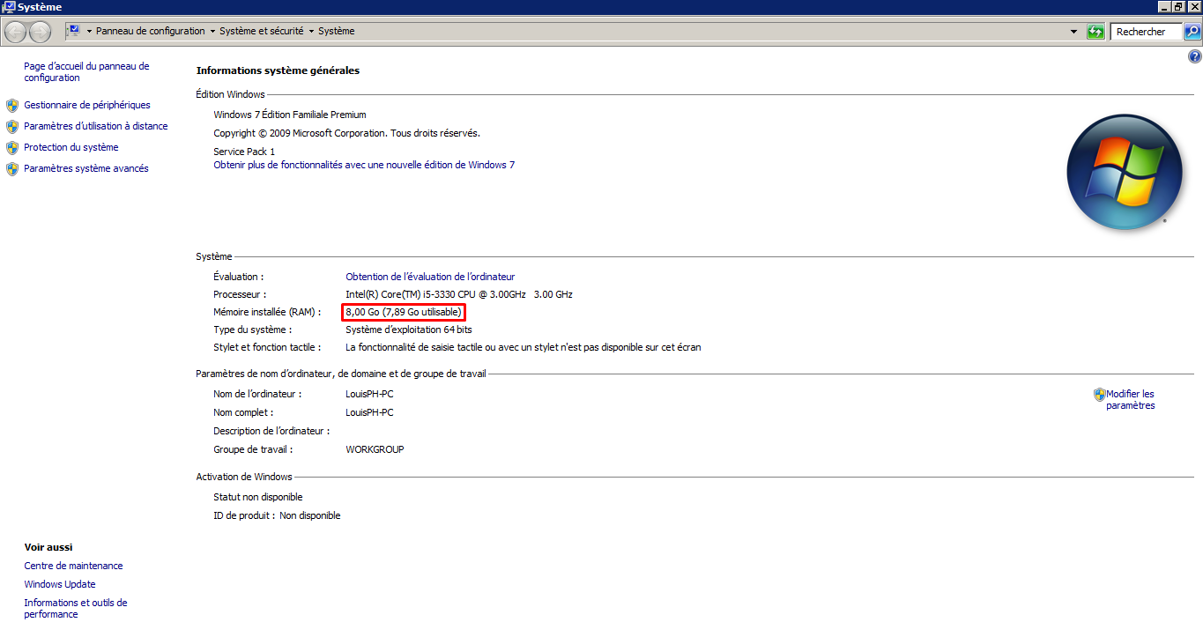Click the control panel icon in address bar
The width and height of the screenshot is (1203, 637).
tap(74, 31)
